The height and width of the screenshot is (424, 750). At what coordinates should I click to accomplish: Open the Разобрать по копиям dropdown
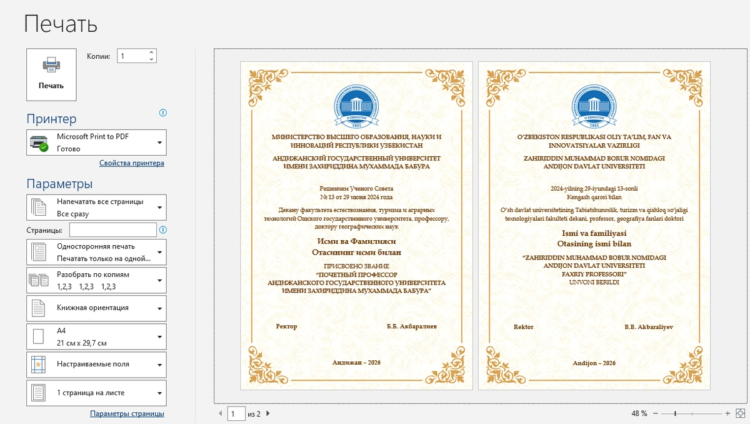[x=96, y=280]
